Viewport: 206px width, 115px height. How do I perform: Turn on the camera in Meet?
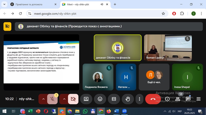click(x=73, y=99)
